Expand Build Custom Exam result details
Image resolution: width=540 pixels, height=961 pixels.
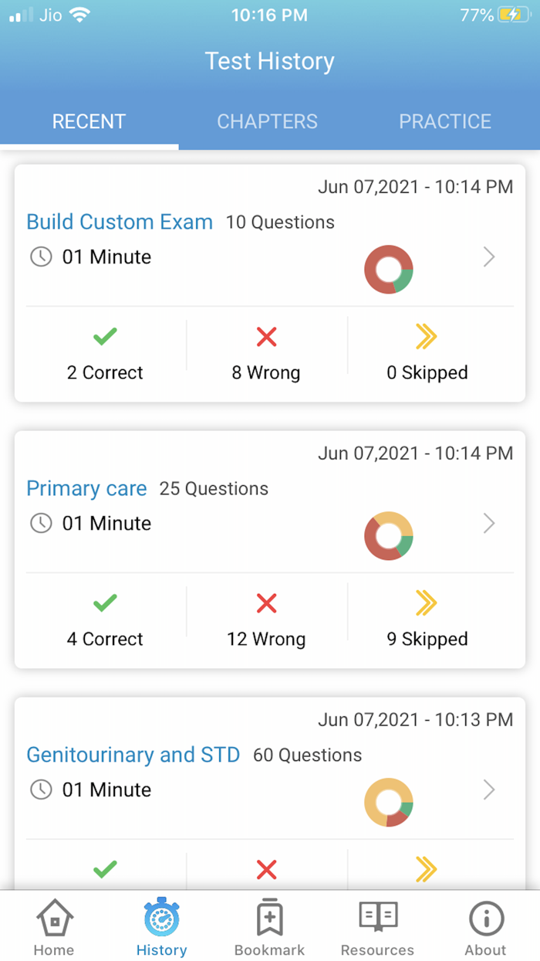point(489,257)
